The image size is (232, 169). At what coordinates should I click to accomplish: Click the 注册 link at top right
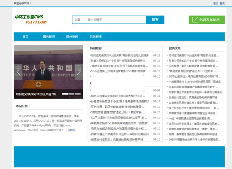(216, 3)
